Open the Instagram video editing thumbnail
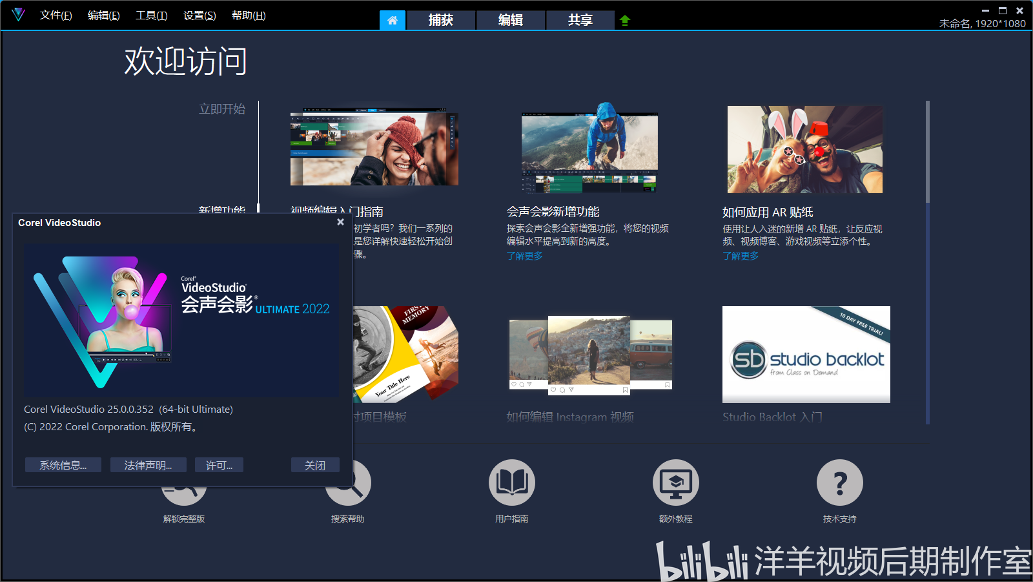Image resolution: width=1033 pixels, height=582 pixels. coord(591,355)
